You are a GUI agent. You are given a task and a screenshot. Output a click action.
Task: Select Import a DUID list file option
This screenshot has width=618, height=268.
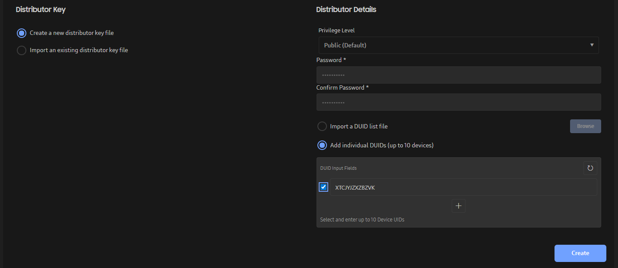pos(322,126)
